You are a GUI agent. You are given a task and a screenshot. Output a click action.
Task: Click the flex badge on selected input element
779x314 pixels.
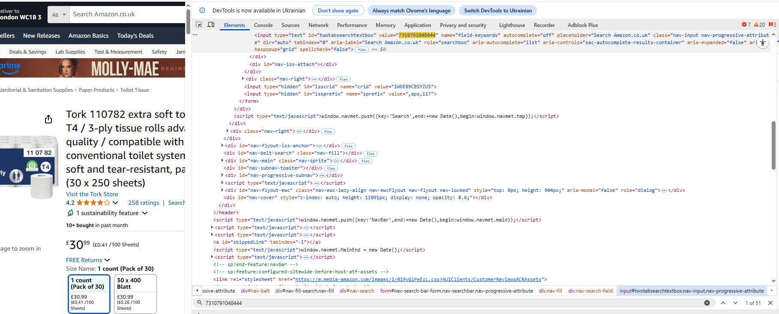pos(362,50)
